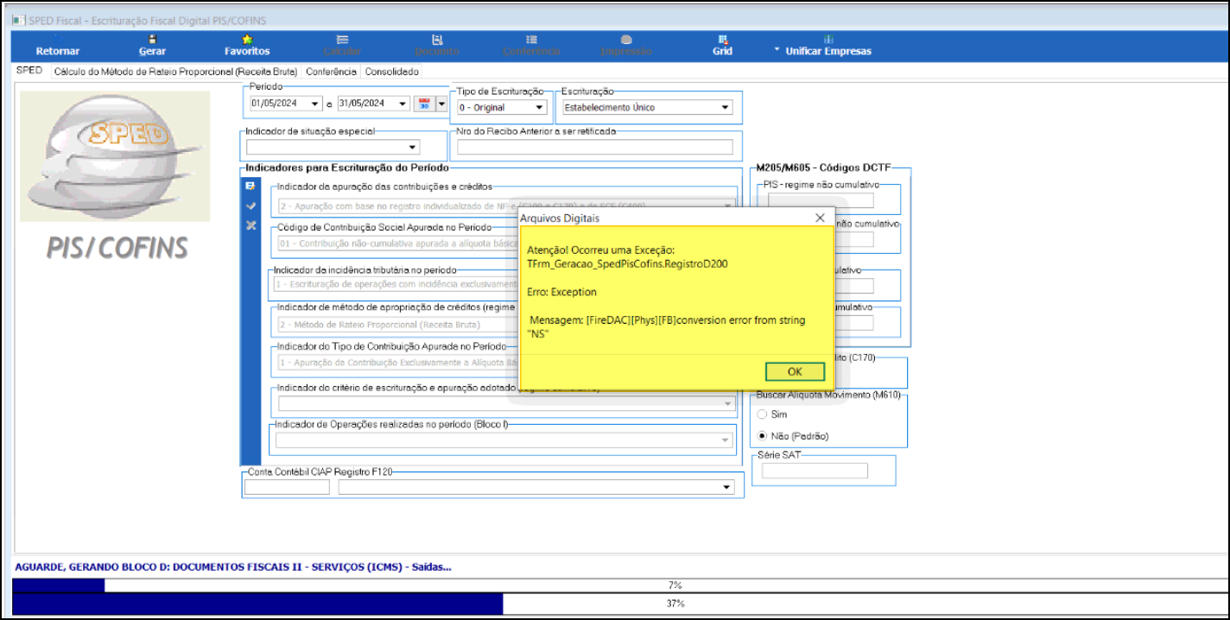Click the greyed-out Calcular toolbar icon
Image resolution: width=1230 pixels, height=620 pixels.
pos(342,39)
